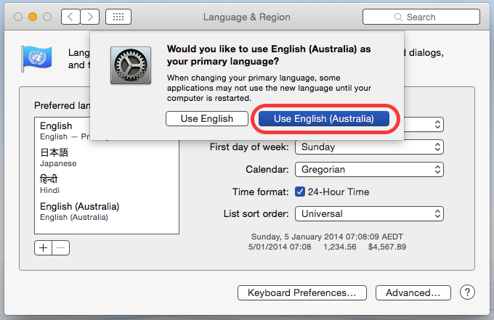Open the Calendar dropdown
The height and width of the screenshot is (320, 494).
(368, 169)
